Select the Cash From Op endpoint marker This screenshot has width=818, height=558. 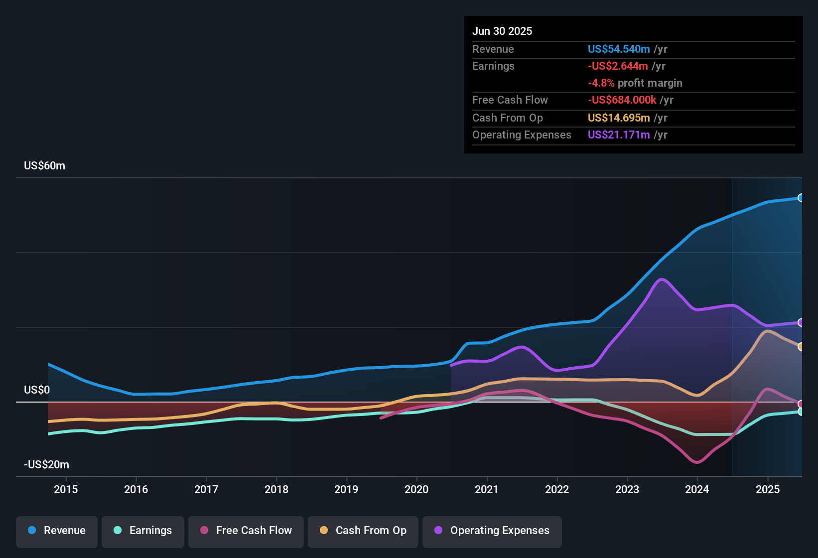point(801,347)
